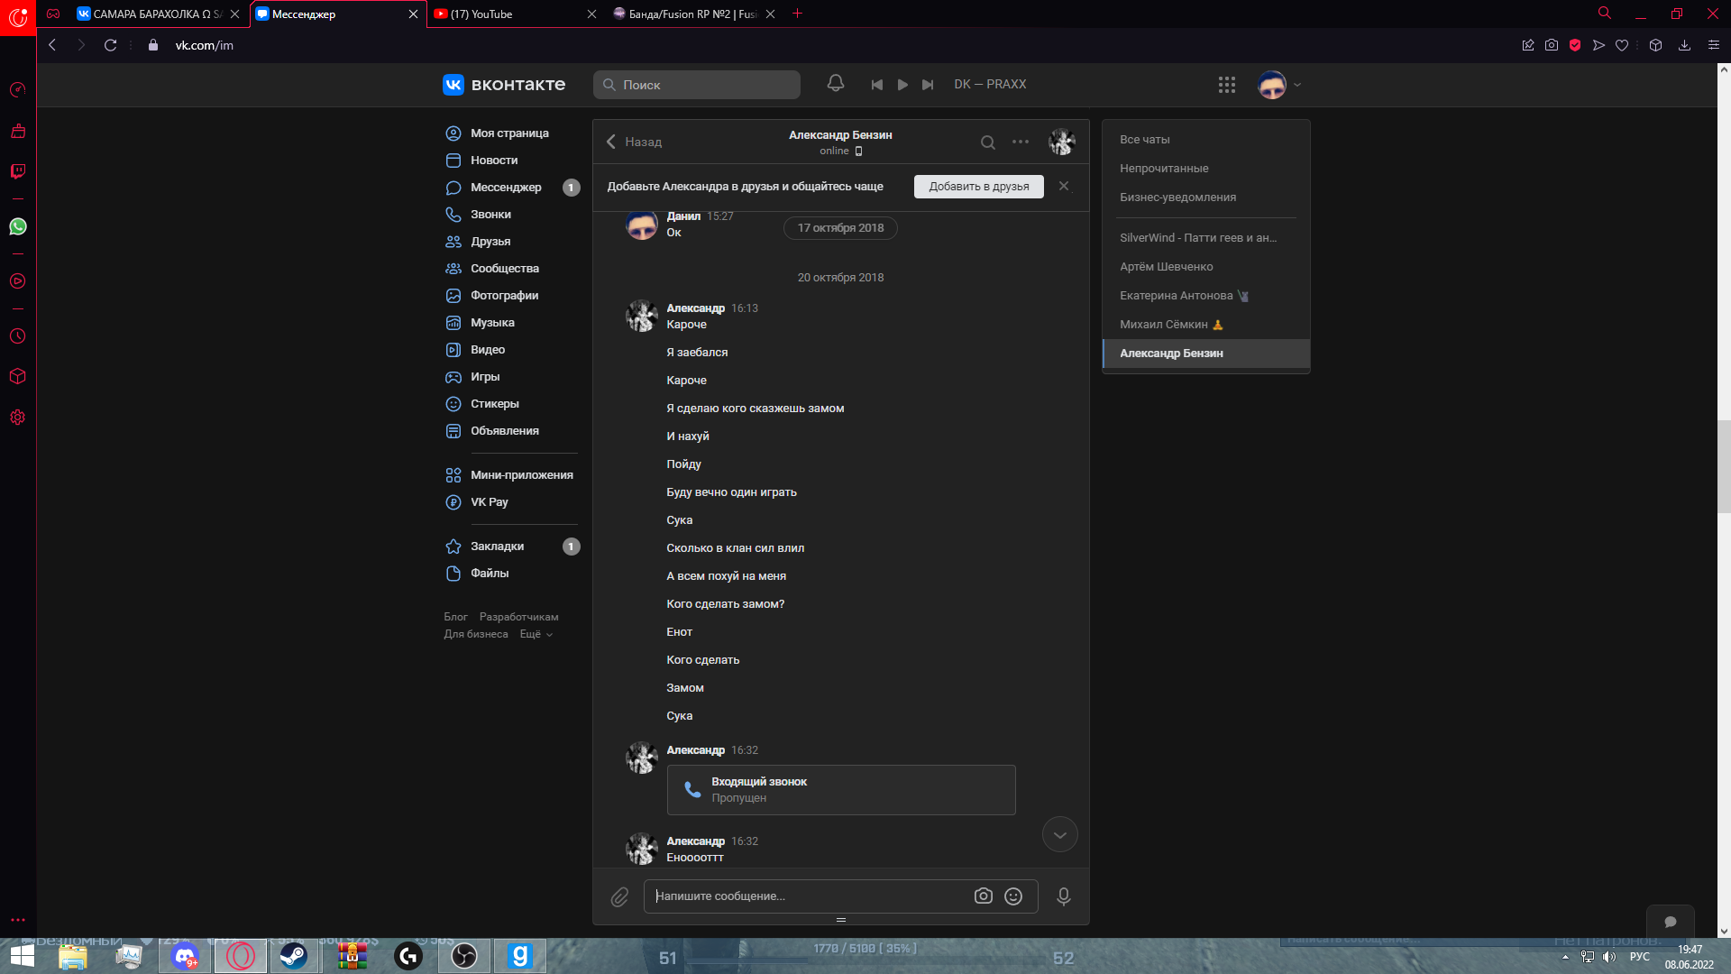Click Добавить в друзья button
Screen dimensions: 1731x974
pyautogui.click(x=978, y=187)
